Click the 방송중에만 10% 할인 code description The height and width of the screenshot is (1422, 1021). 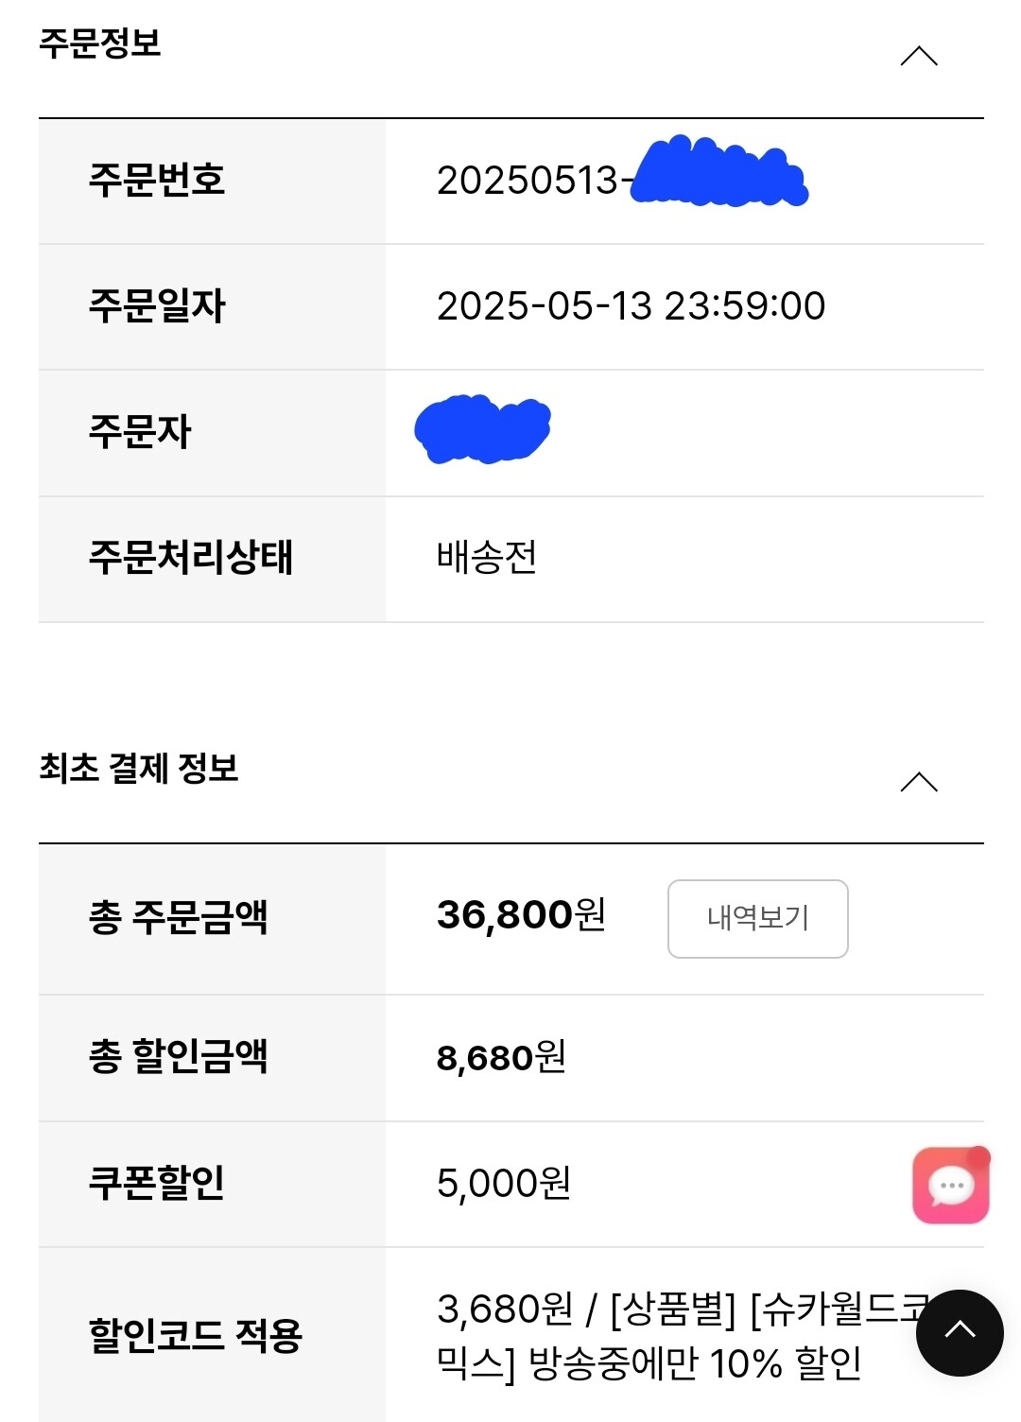[695, 1362]
